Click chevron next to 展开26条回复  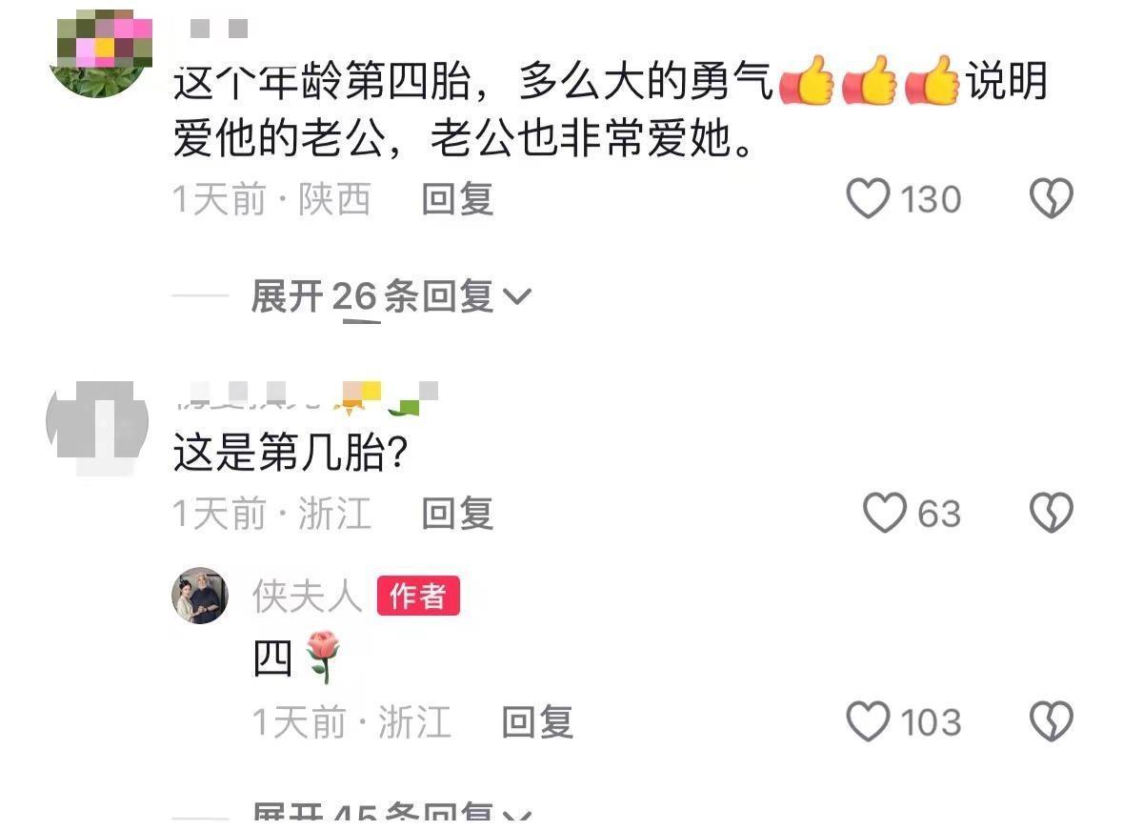pyautogui.click(x=517, y=296)
